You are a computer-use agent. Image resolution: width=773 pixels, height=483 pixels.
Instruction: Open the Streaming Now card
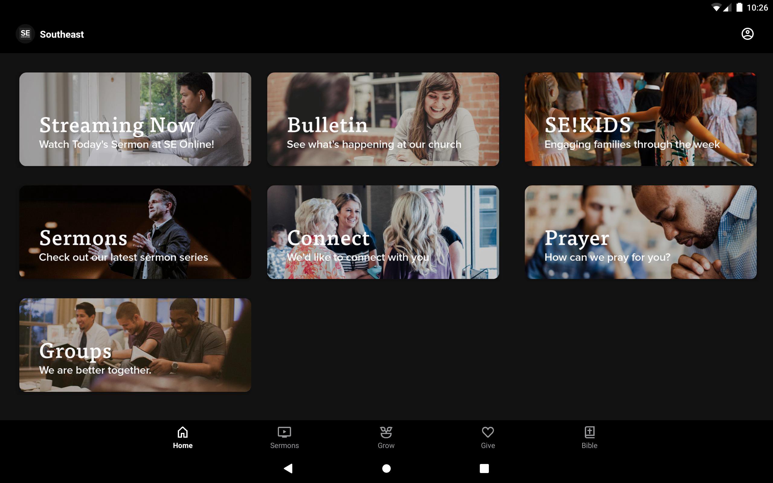tap(135, 119)
